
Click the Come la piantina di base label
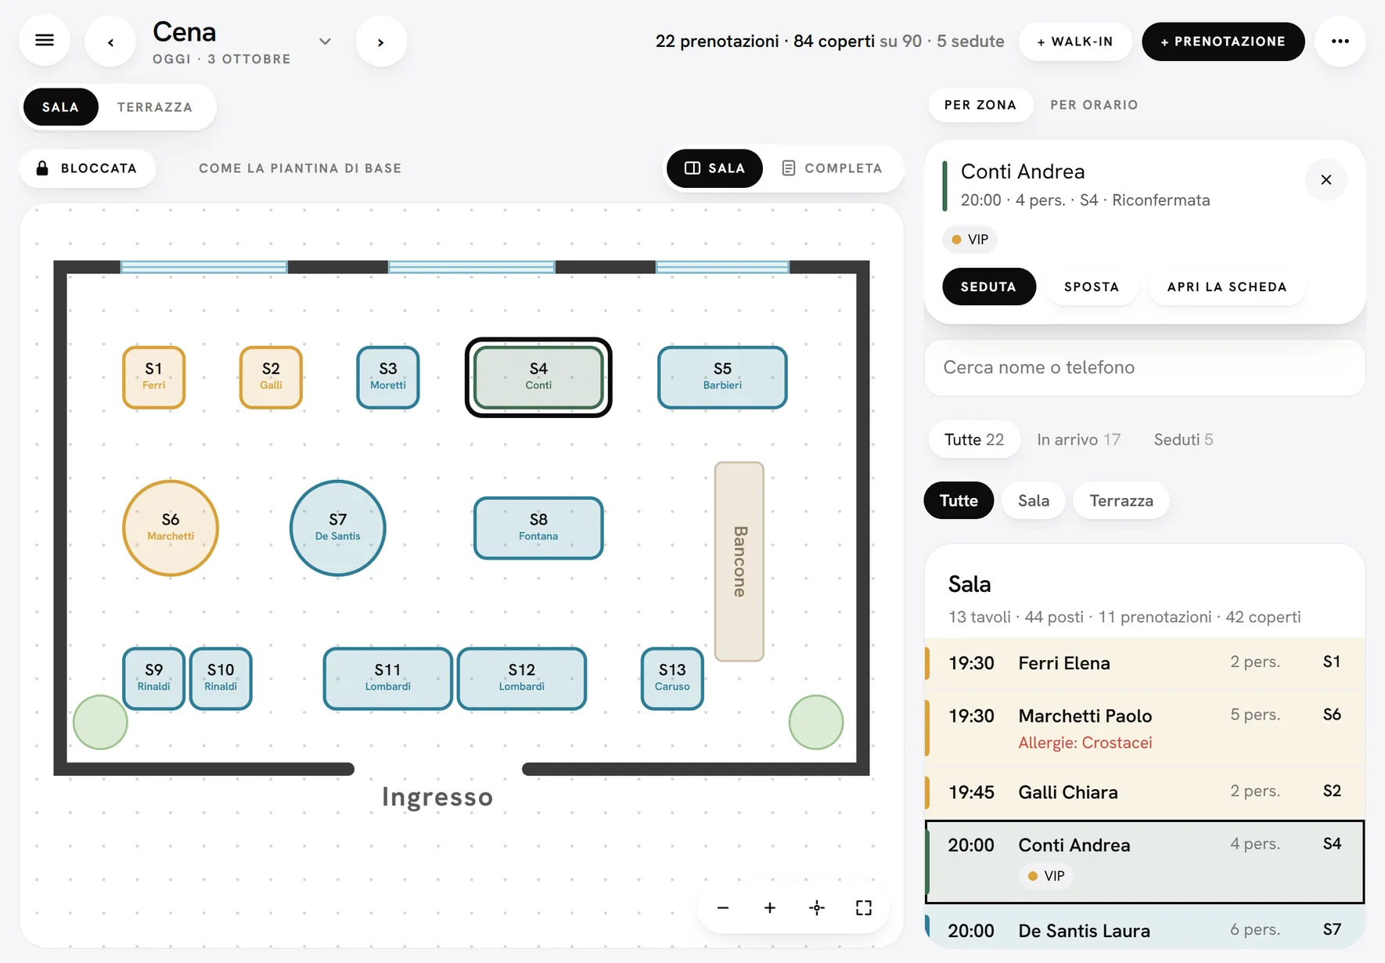pos(300,168)
